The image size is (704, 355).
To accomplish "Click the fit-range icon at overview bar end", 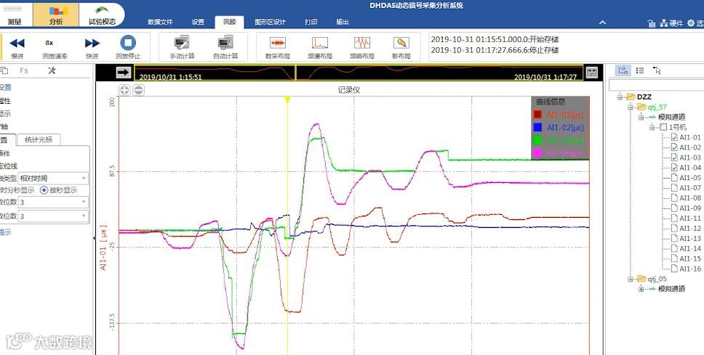I will coord(592,72).
